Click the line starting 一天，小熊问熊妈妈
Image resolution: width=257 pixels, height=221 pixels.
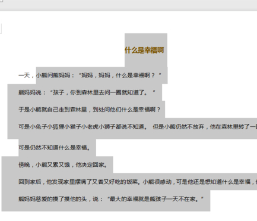click(90, 75)
